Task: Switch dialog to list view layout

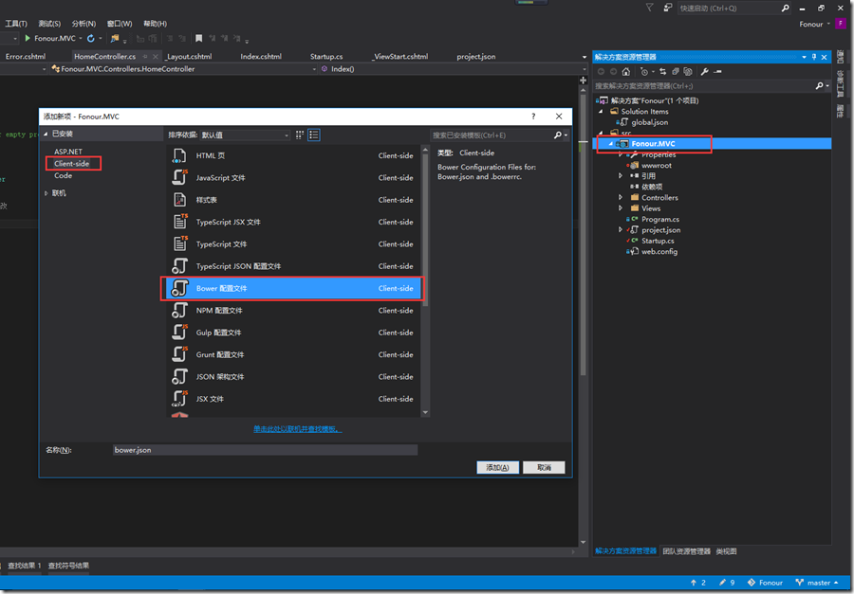Action: [x=314, y=135]
